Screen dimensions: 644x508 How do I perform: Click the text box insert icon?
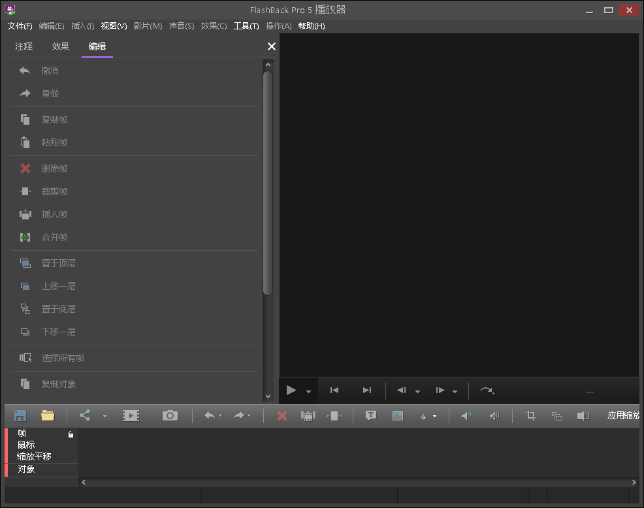click(x=371, y=415)
